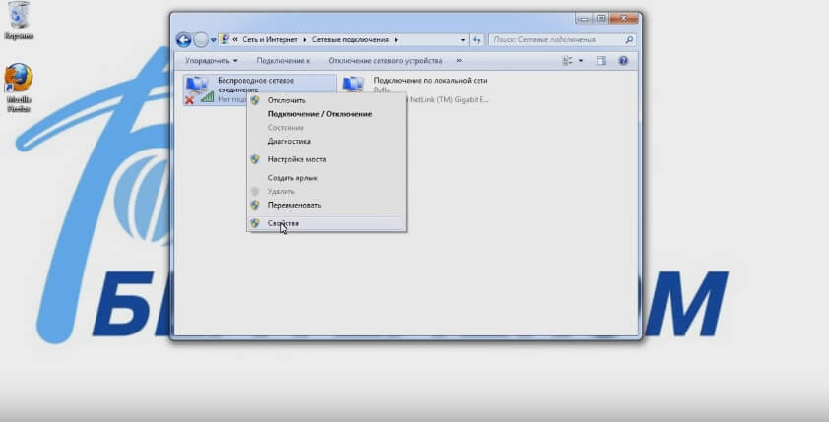Choose 'Диагностика' in context menu
This screenshot has height=422, width=829.
(x=326, y=141)
